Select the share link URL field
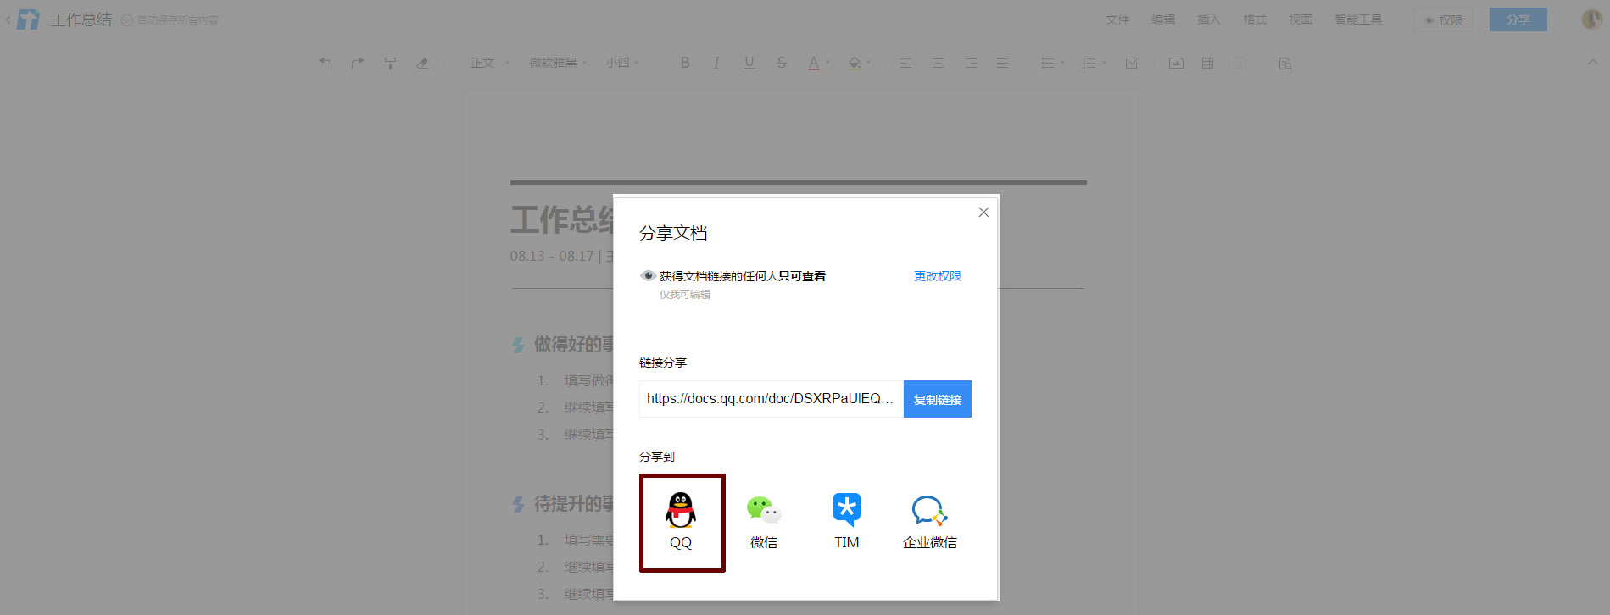1610x615 pixels. (x=770, y=399)
